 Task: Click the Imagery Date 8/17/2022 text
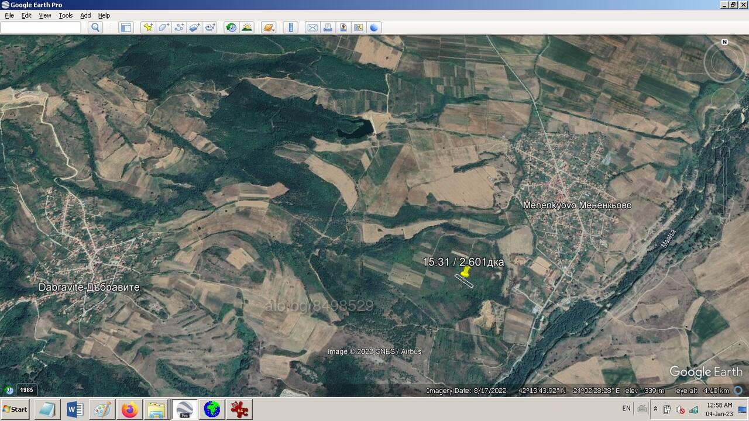click(x=466, y=391)
